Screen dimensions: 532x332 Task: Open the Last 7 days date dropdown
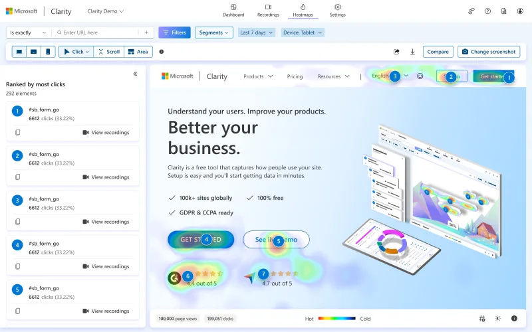tap(257, 33)
